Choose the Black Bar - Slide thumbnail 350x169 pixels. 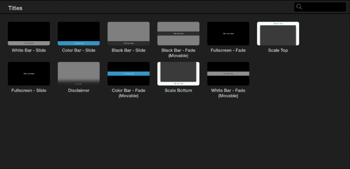129,34
